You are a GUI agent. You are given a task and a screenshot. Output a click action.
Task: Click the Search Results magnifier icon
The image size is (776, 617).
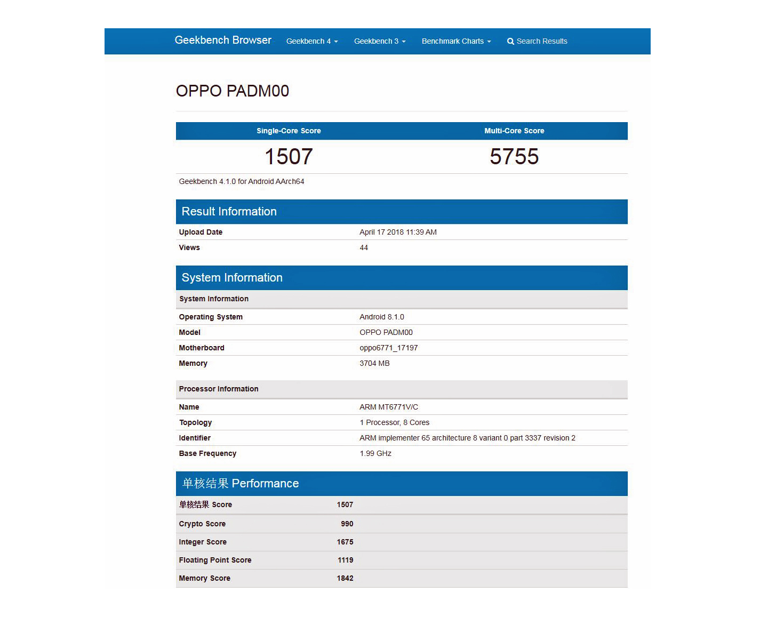click(510, 42)
